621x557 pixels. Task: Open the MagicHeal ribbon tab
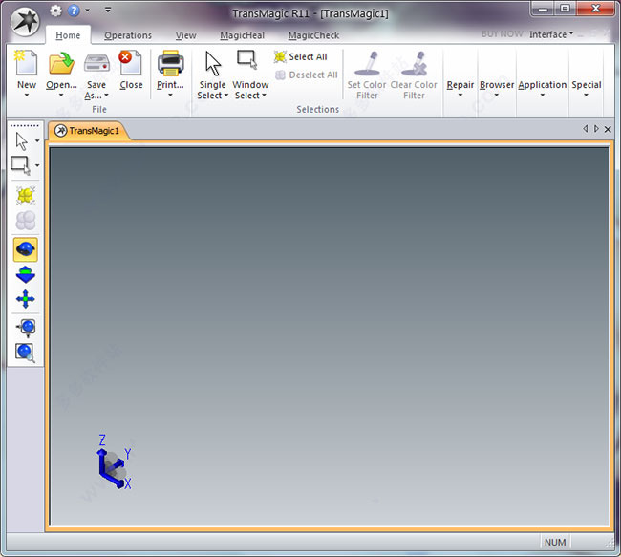(242, 35)
